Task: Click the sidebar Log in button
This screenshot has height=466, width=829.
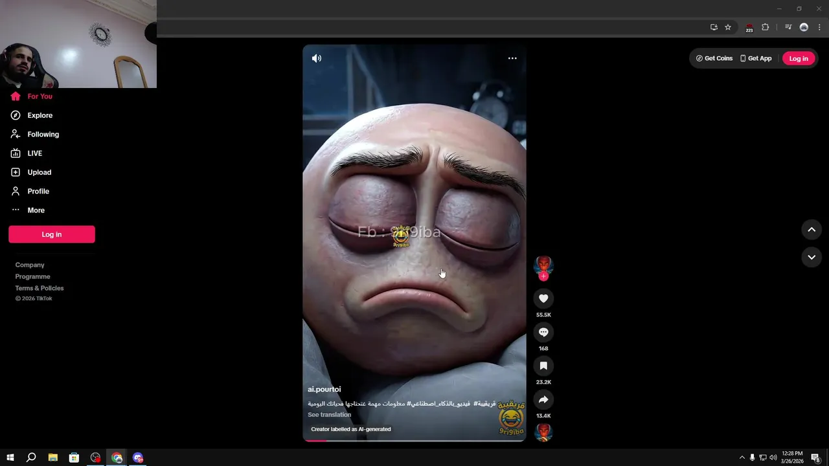Action: (x=52, y=234)
